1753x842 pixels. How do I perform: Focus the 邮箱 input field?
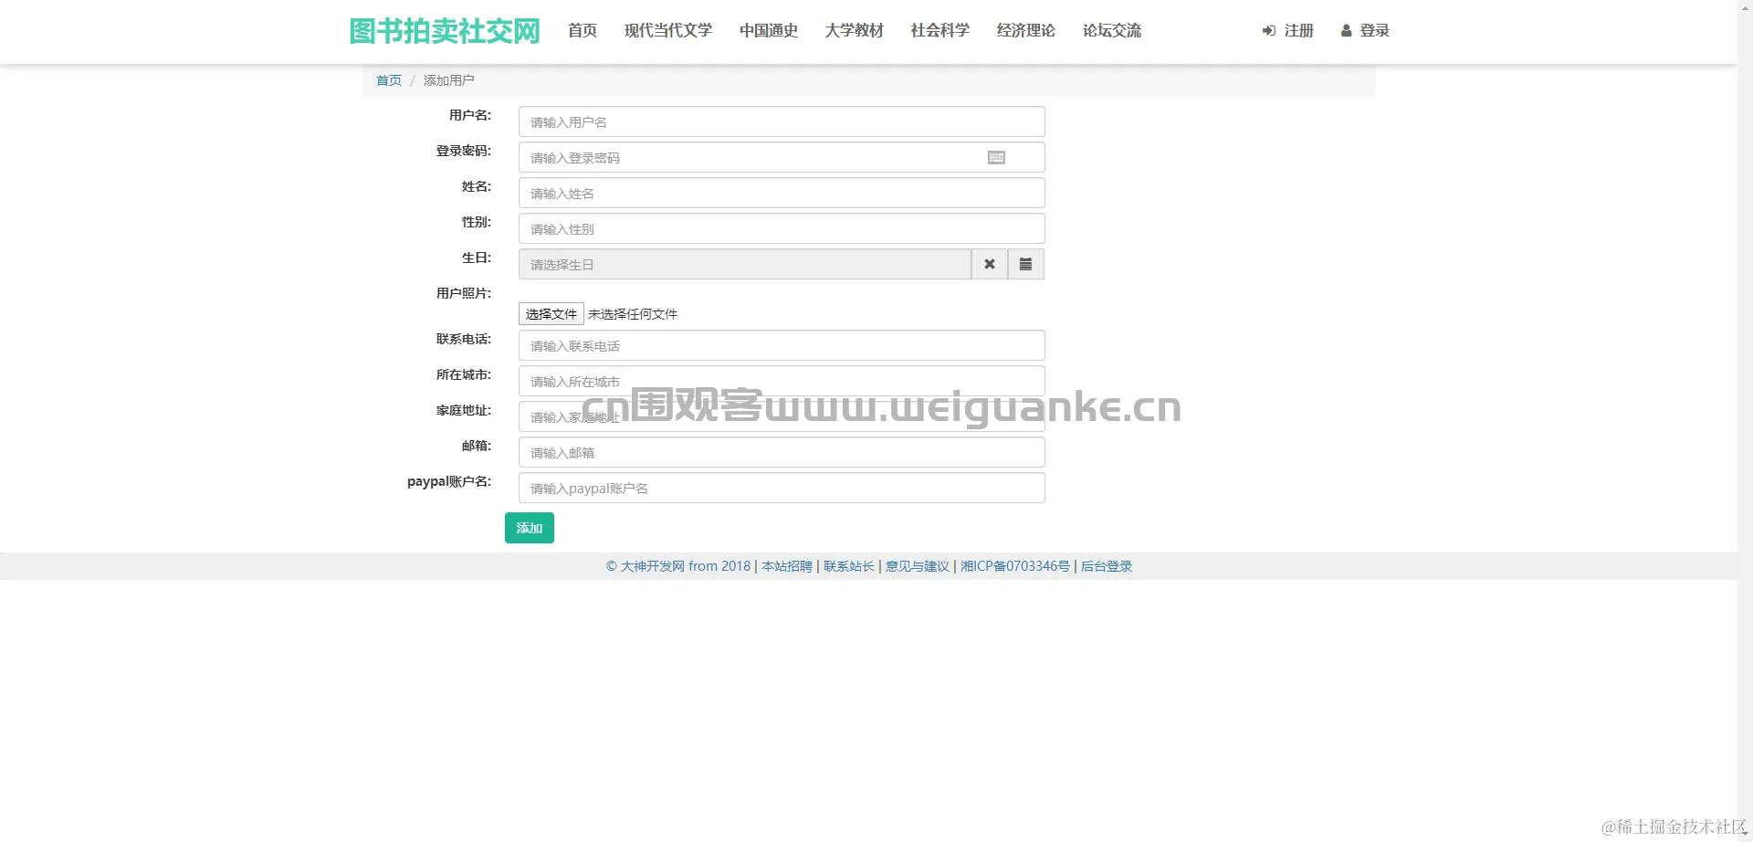(782, 452)
